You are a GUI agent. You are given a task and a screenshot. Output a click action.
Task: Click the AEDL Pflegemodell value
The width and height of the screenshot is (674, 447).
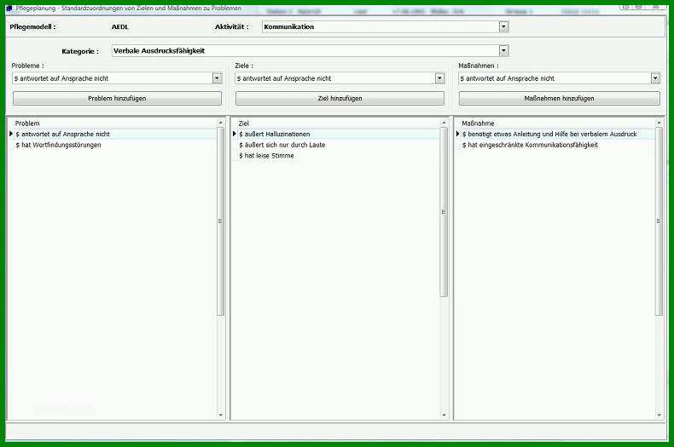(x=120, y=27)
